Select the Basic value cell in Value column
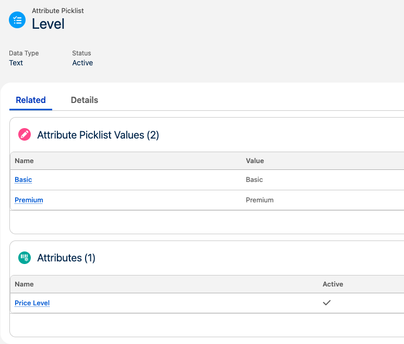404x344 pixels. (x=254, y=180)
